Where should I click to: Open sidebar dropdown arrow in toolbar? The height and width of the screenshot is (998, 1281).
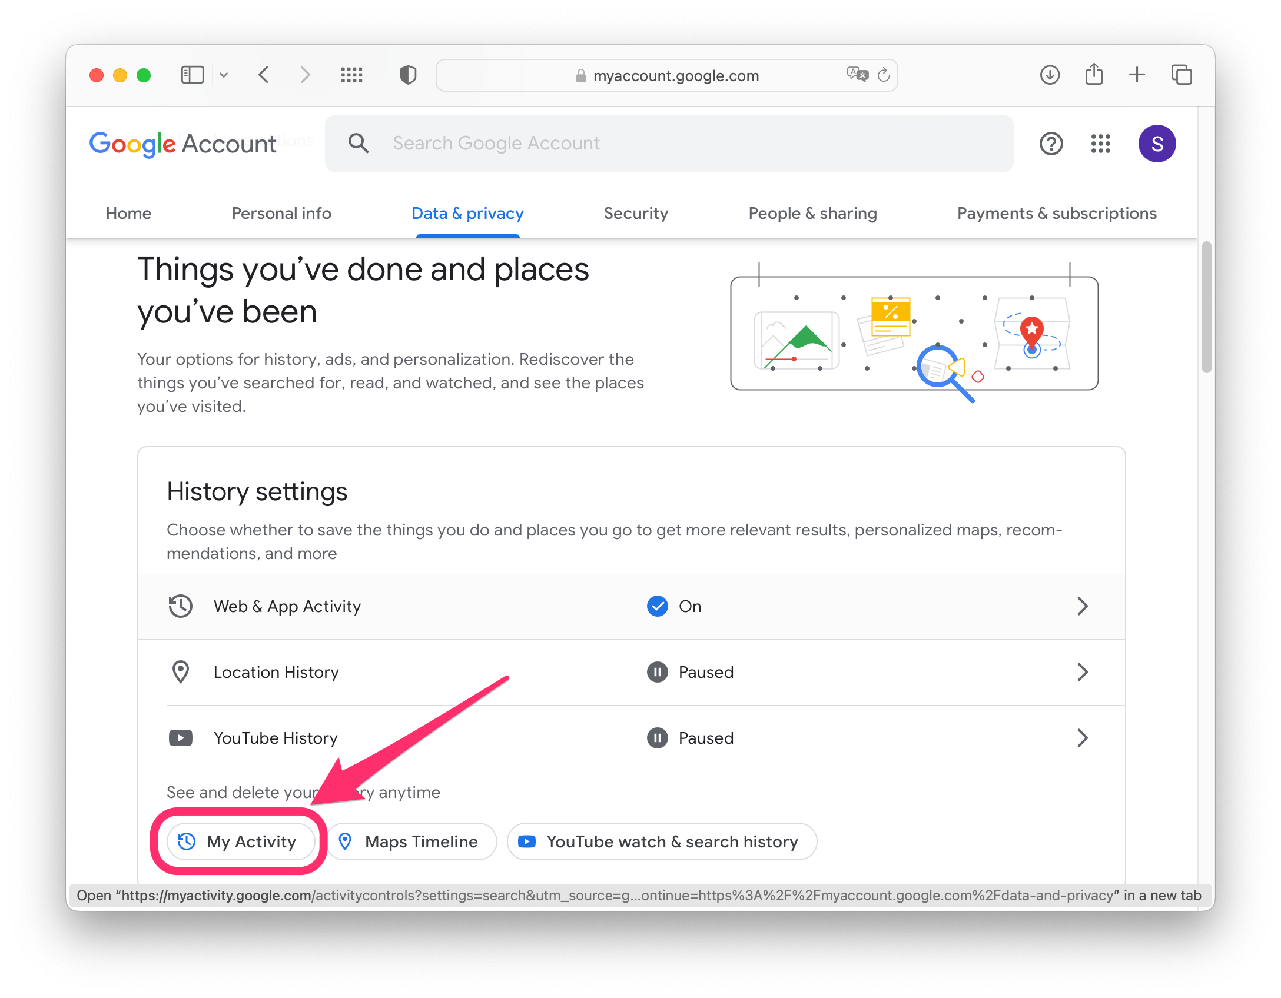click(224, 75)
